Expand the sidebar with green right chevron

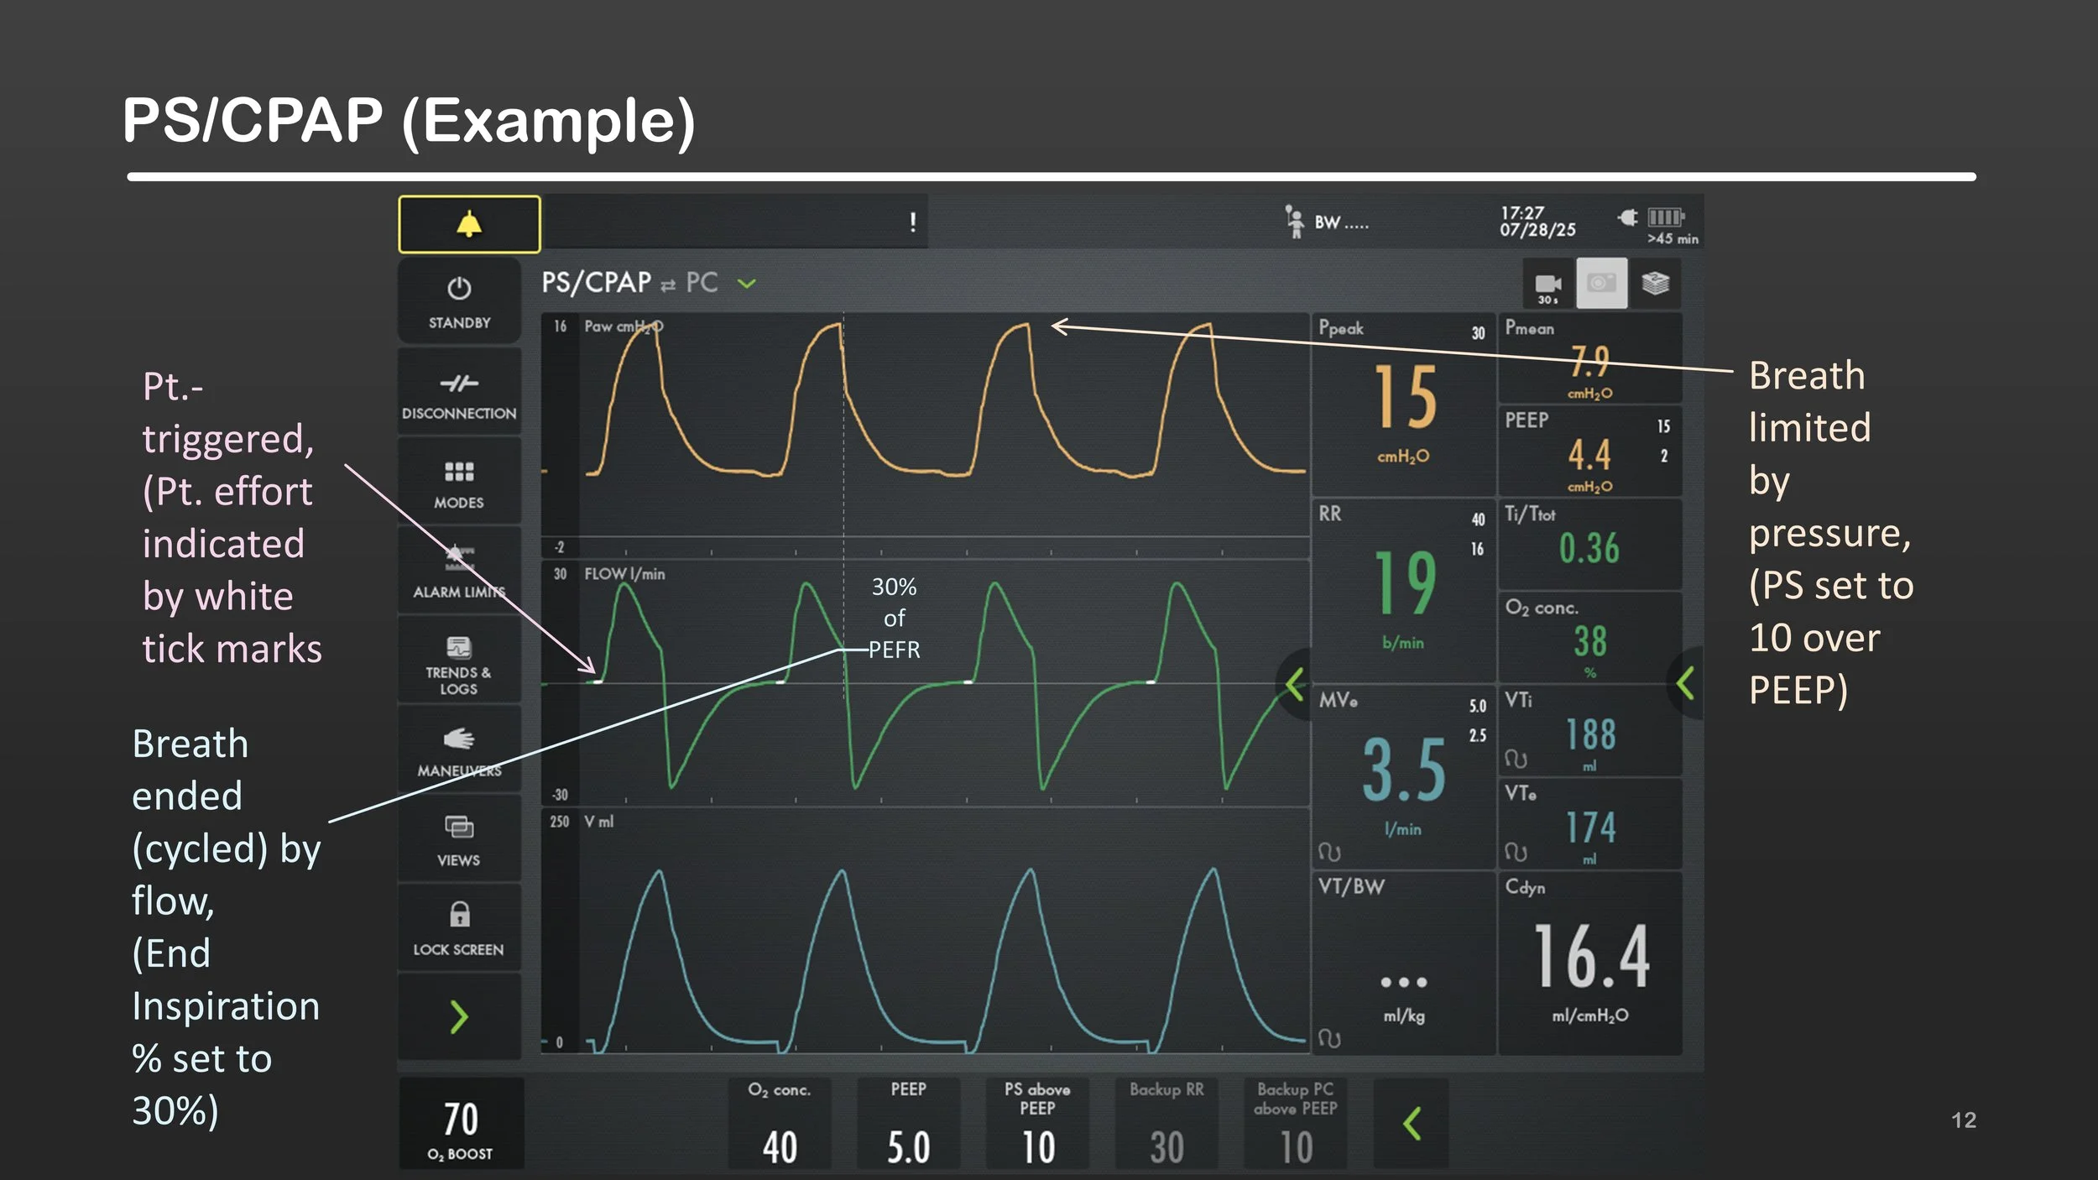[x=459, y=1017]
